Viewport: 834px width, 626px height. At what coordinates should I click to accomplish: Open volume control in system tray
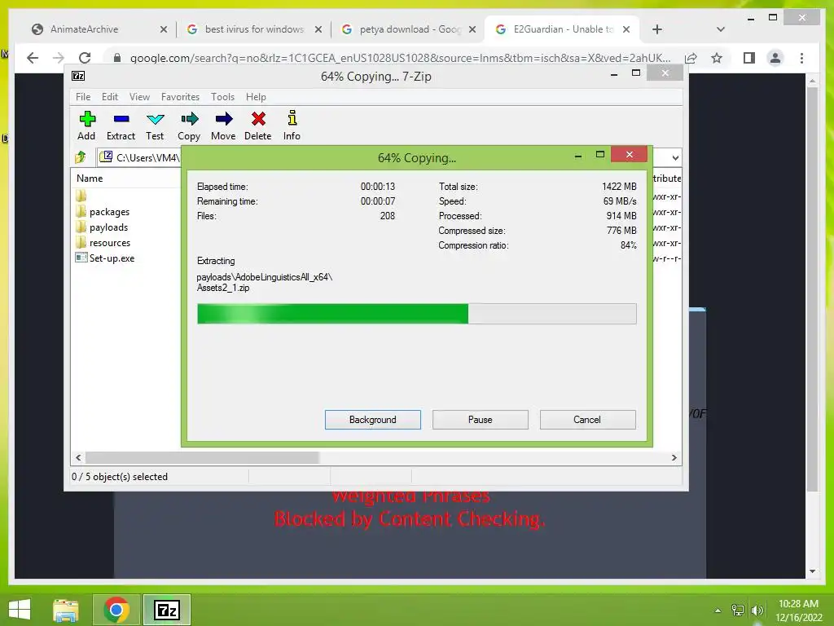click(757, 610)
